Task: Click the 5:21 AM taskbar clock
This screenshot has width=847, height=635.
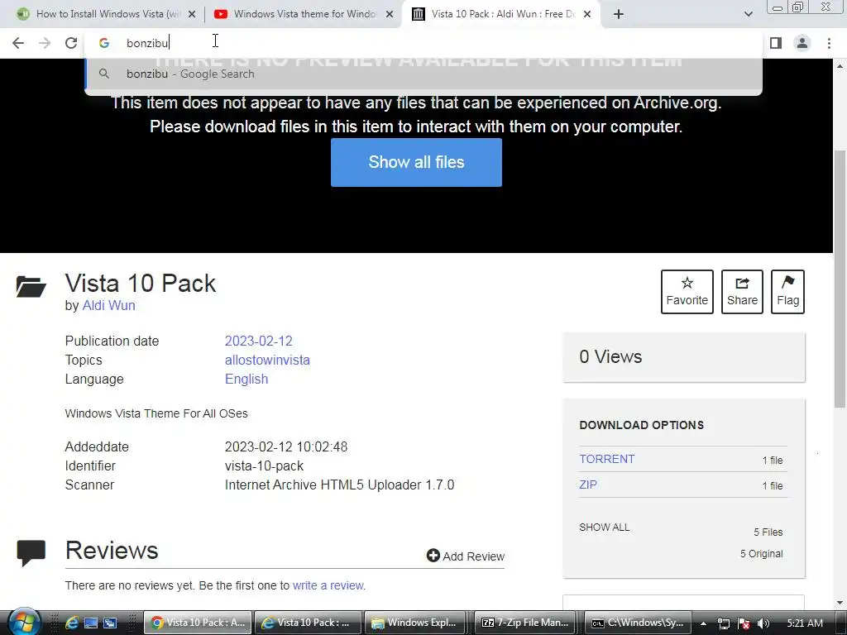Action: (x=805, y=623)
